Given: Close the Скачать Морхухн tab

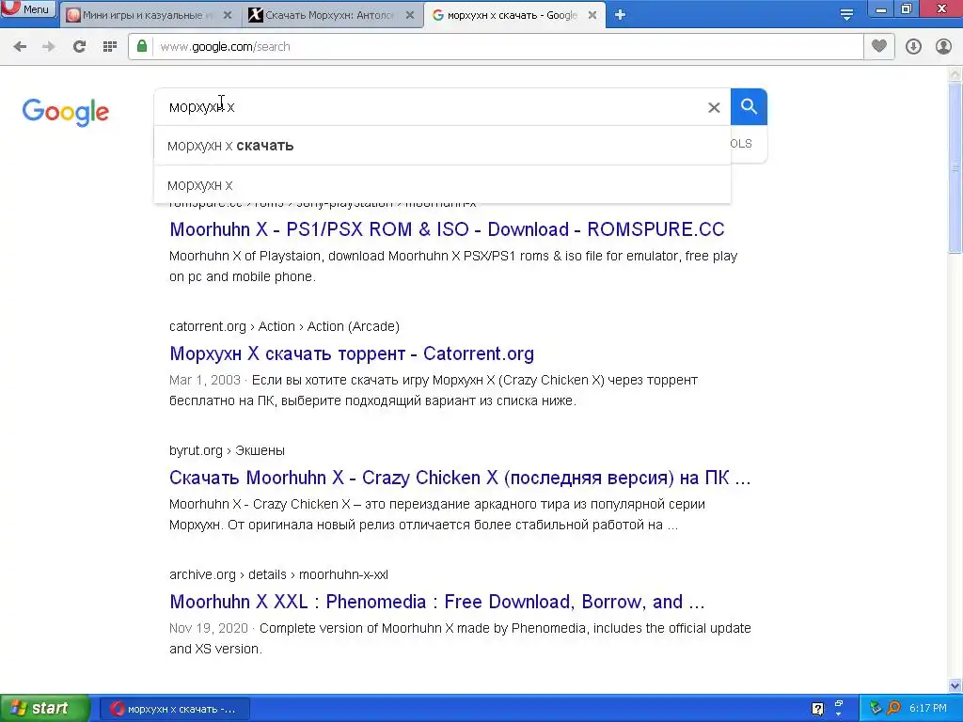Looking at the screenshot, I should point(410,15).
